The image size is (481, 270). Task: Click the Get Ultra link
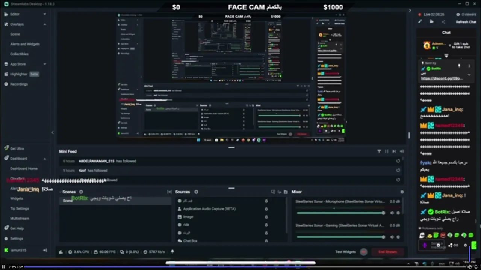coord(17,148)
